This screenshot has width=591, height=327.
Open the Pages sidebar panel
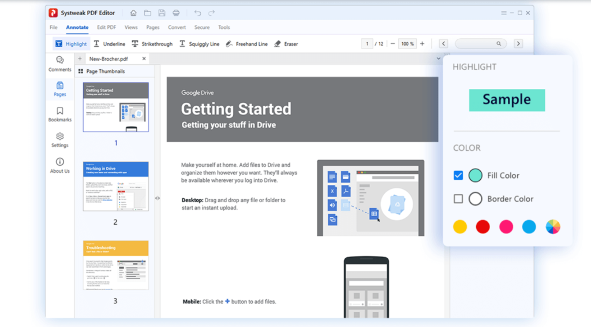click(x=60, y=89)
